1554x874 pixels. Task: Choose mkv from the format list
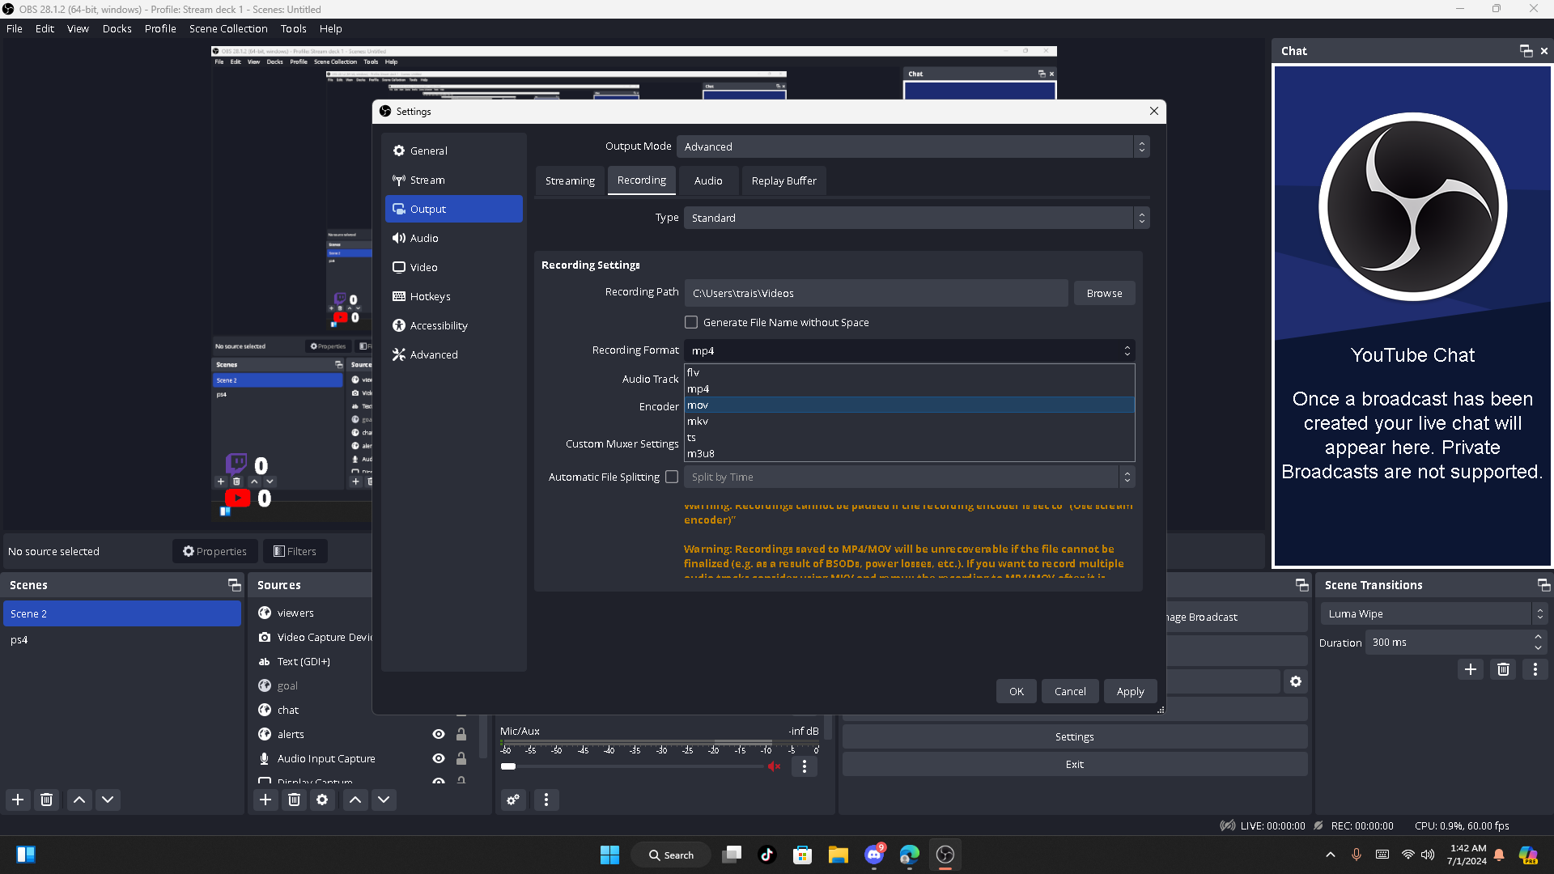tap(910, 421)
